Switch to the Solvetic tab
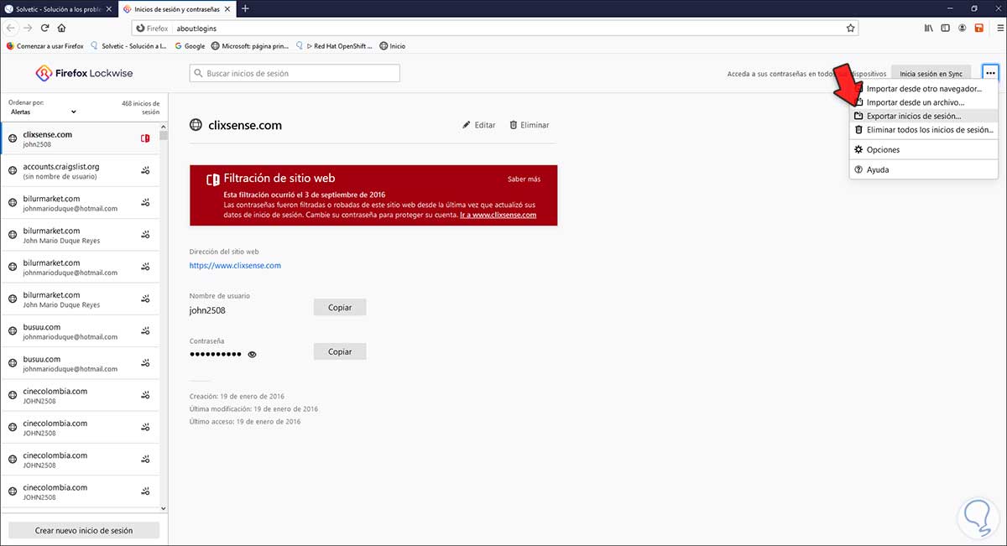This screenshot has height=546, width=1007. [x=59, y=8]
